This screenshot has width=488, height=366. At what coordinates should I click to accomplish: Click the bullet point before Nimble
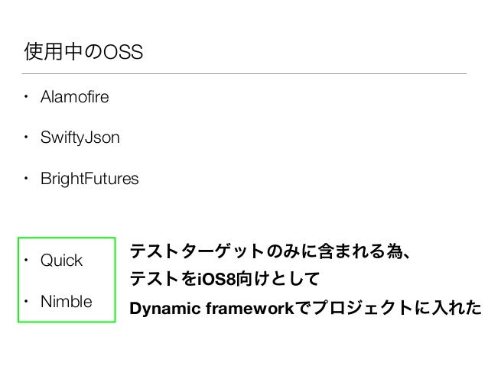tap(26, 301)
